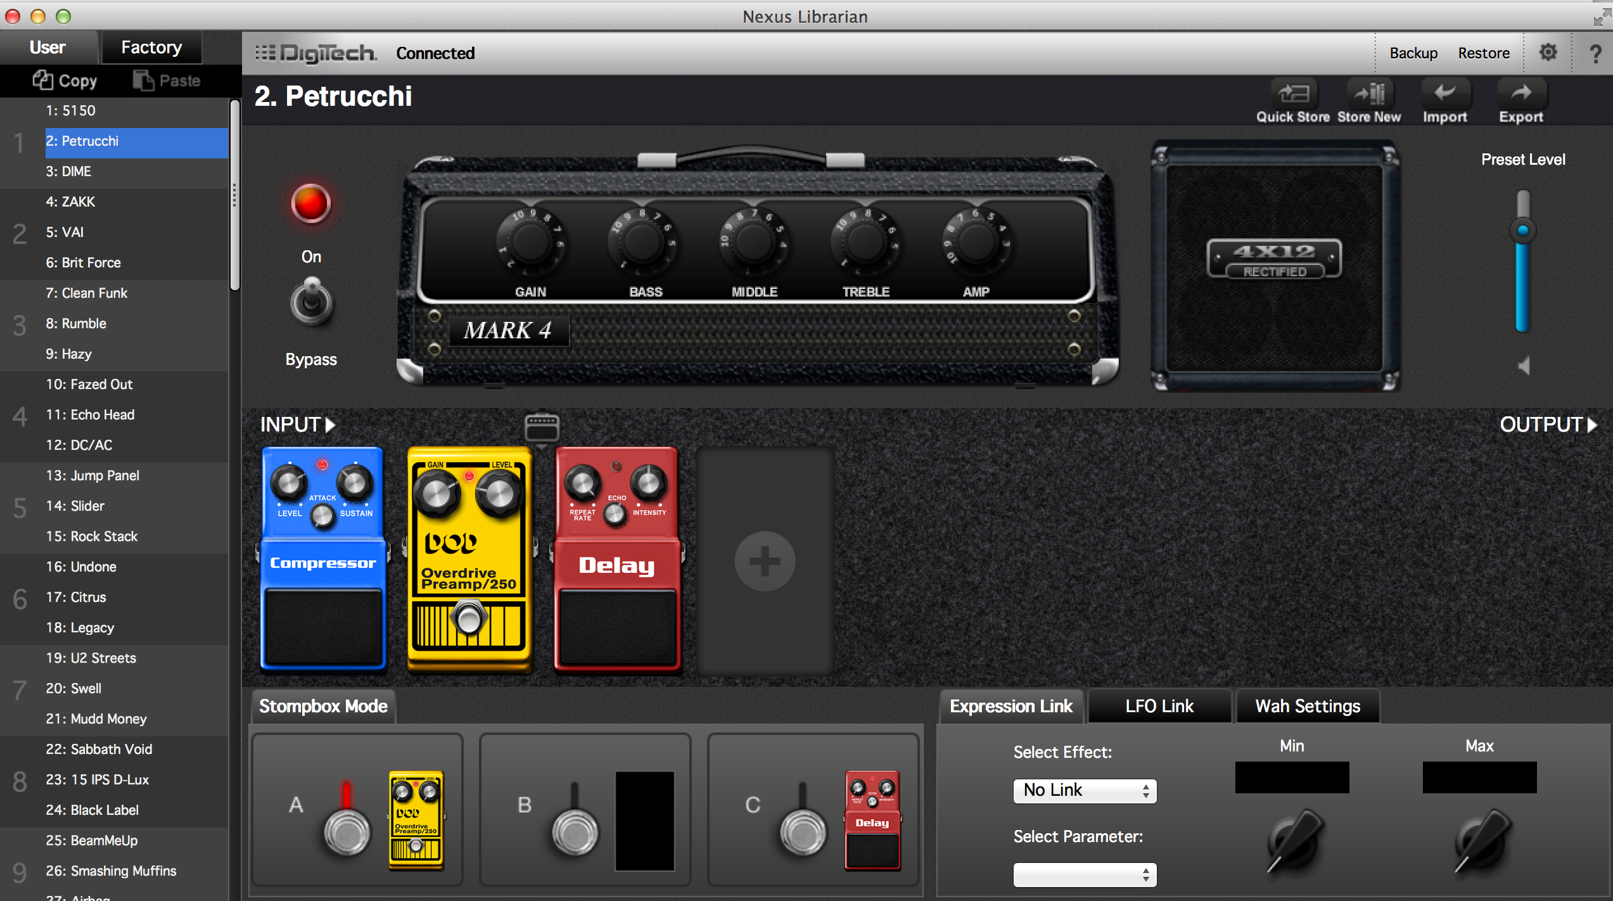Screen dimensions: 1613x901
Task: Click the DigiTech logo
Action: pos(316,53)
